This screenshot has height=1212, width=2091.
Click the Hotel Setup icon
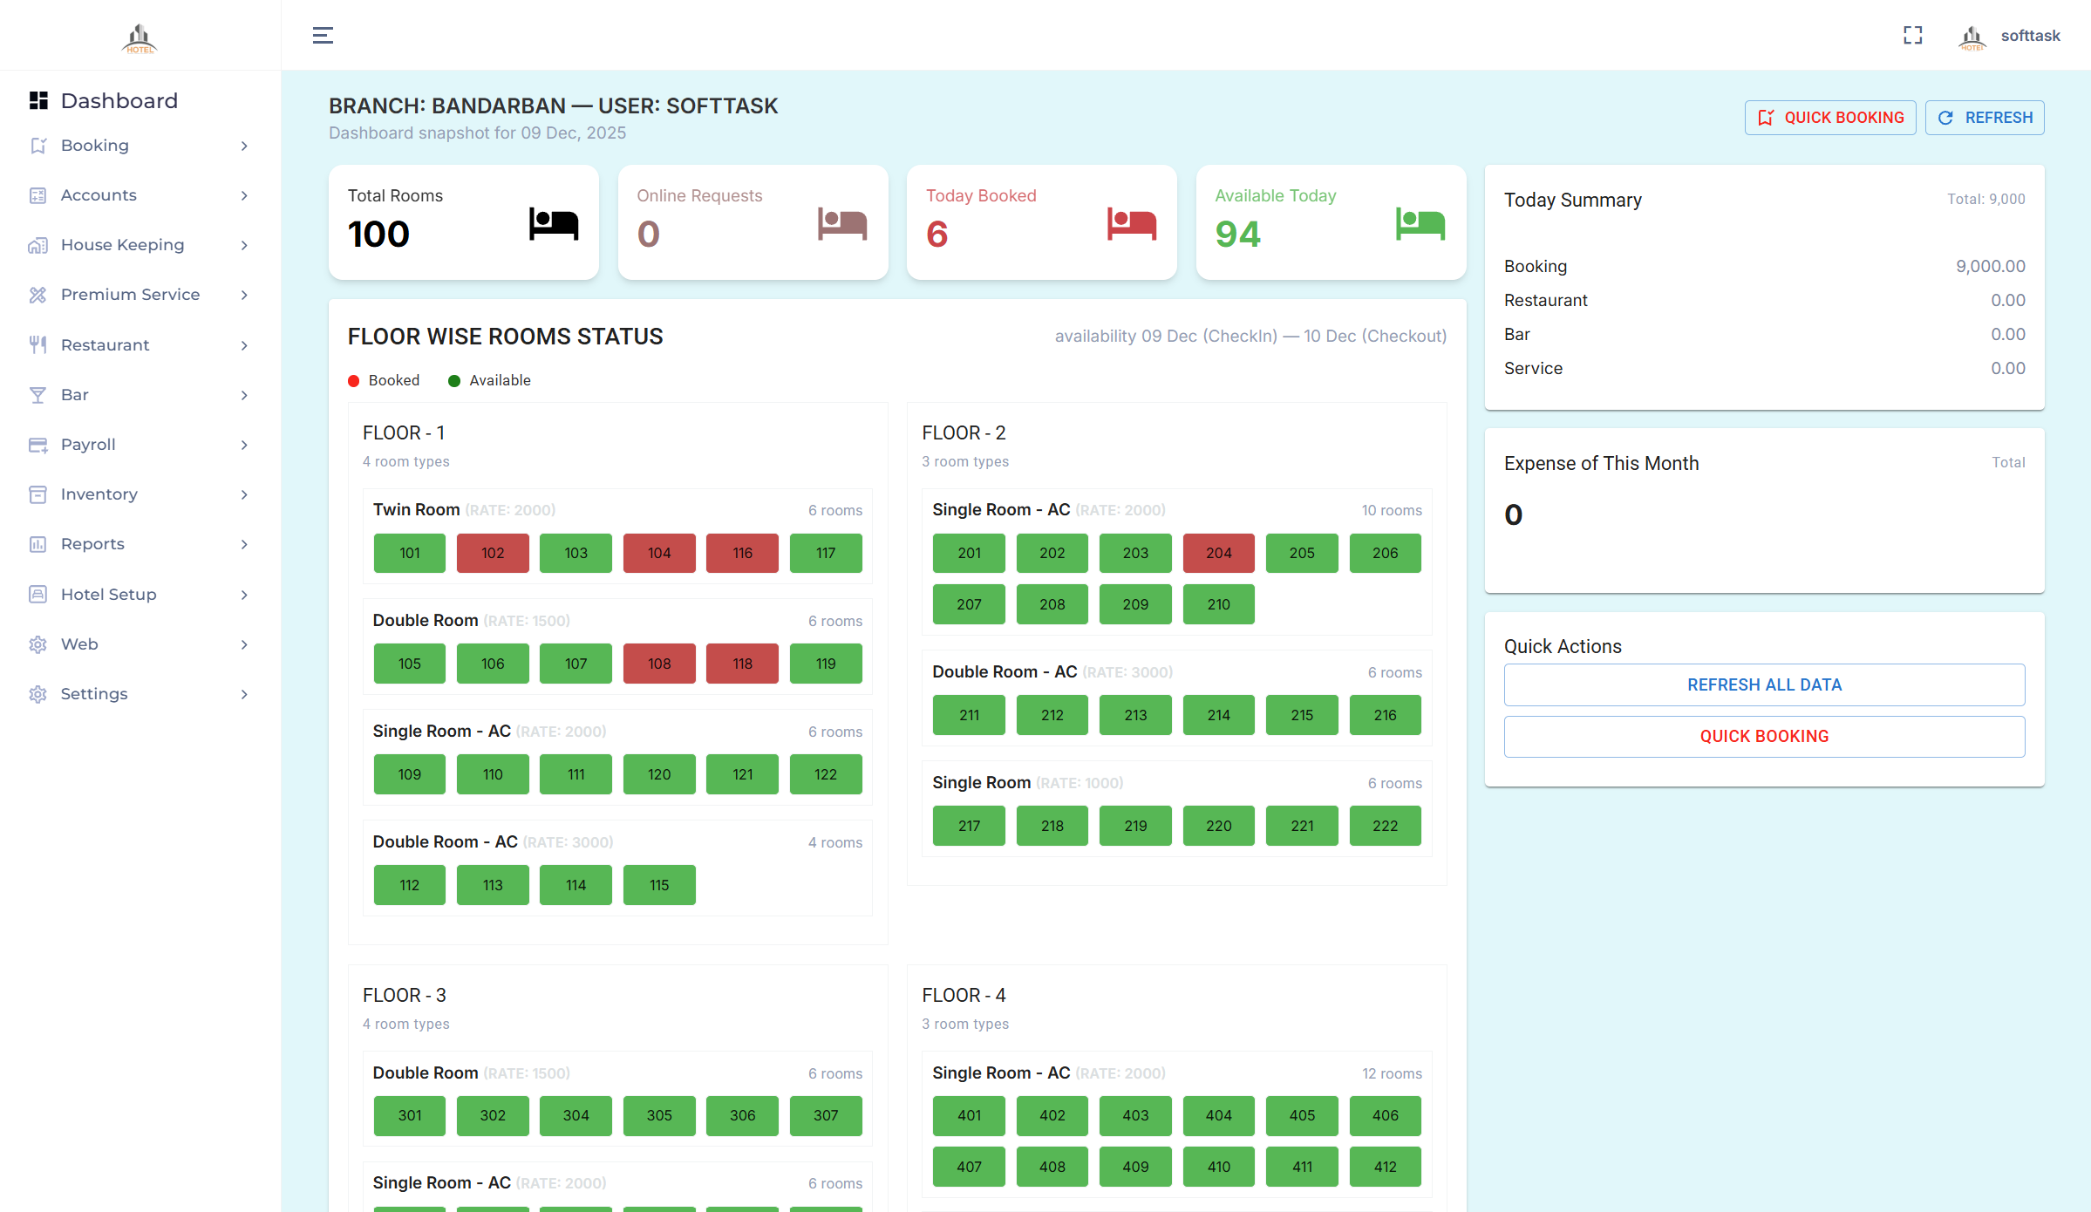click(37, 595)
